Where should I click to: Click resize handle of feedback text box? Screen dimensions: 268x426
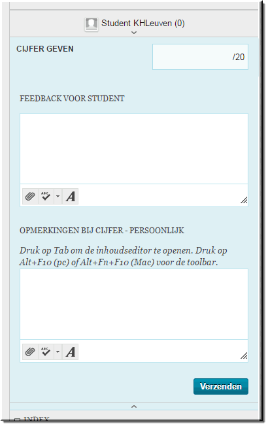(x=244, y=200)
